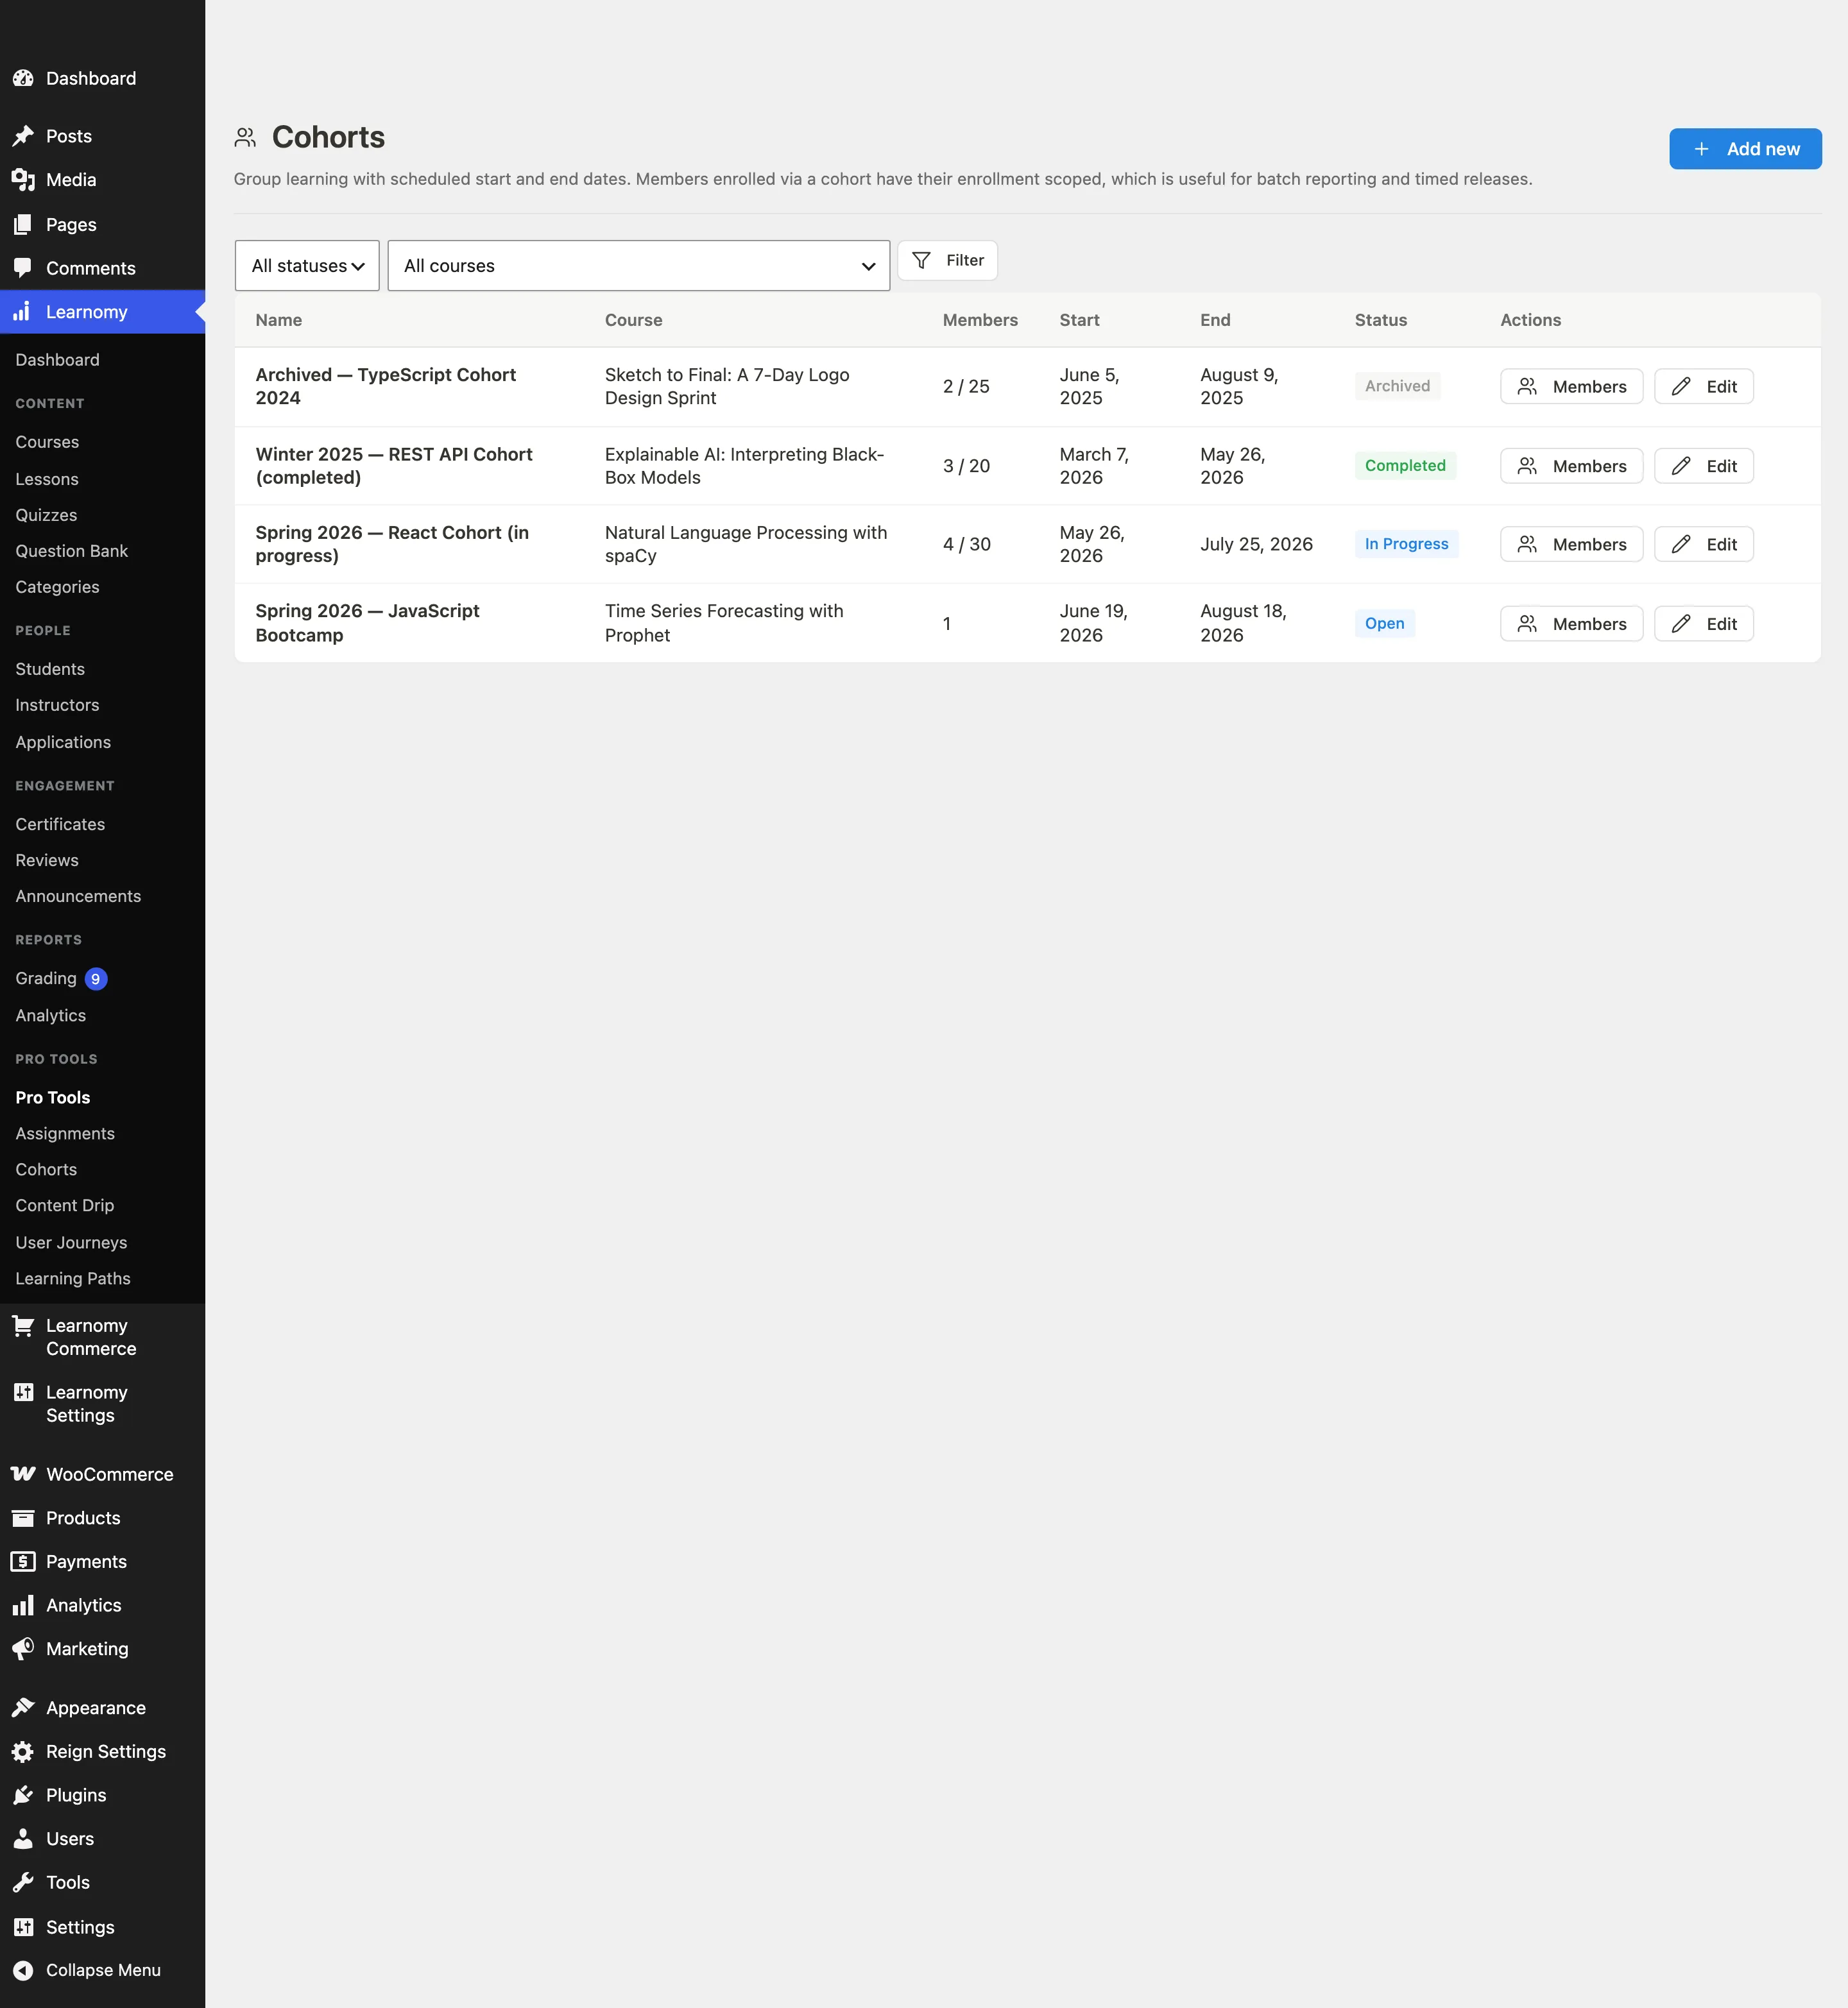
Task: Click the Learnomy Settings sliders icon
Action: [x=23, y=1392]
